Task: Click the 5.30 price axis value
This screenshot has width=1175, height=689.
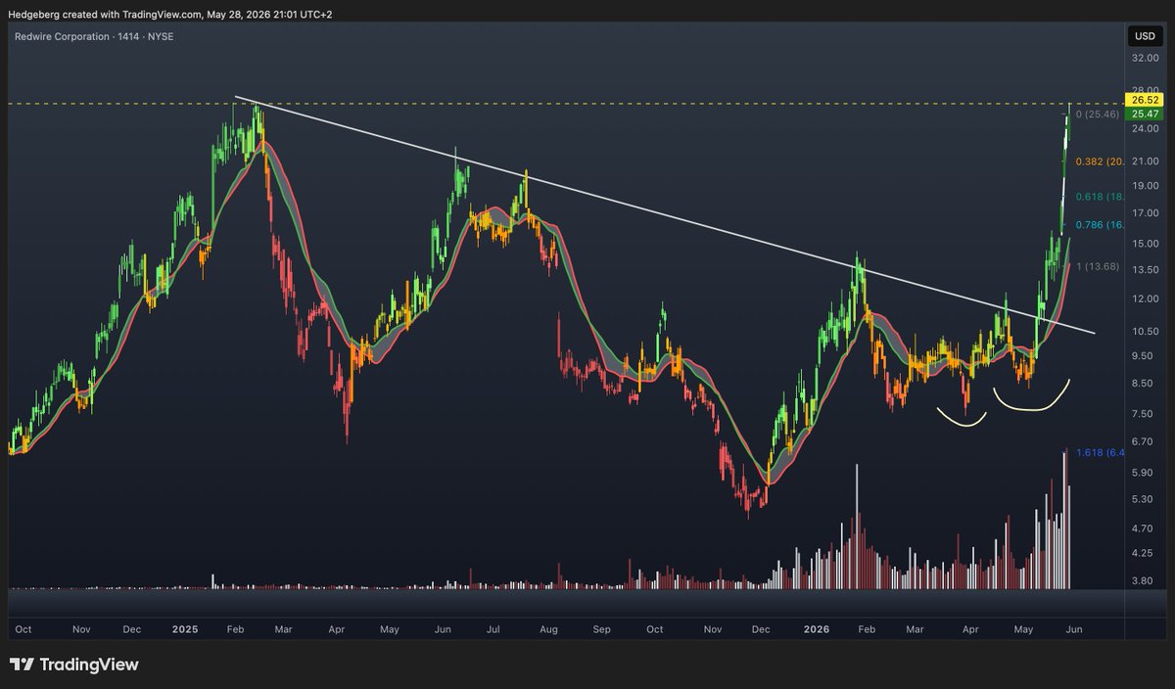Action: (x=1145, y=498)
